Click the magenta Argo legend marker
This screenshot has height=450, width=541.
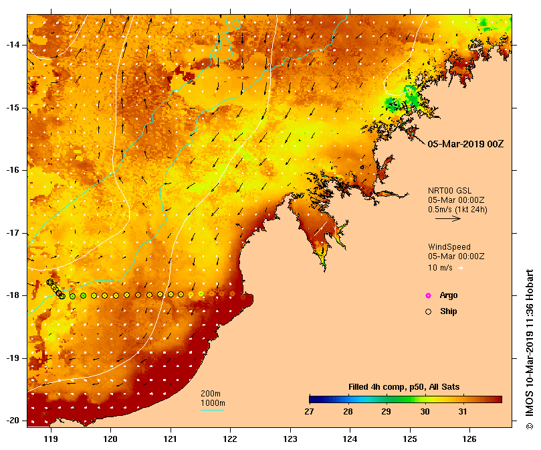[428, 295]
